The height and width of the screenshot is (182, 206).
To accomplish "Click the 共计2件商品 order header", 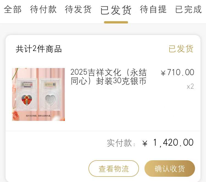I will [39, 49].
